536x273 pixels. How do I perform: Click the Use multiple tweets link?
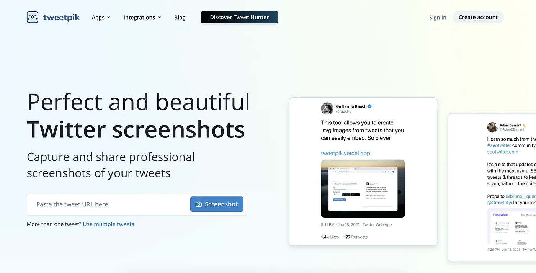[108, 224]
